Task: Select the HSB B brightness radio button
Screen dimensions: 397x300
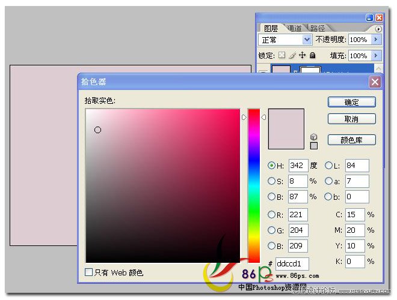Action: [271, 196]
